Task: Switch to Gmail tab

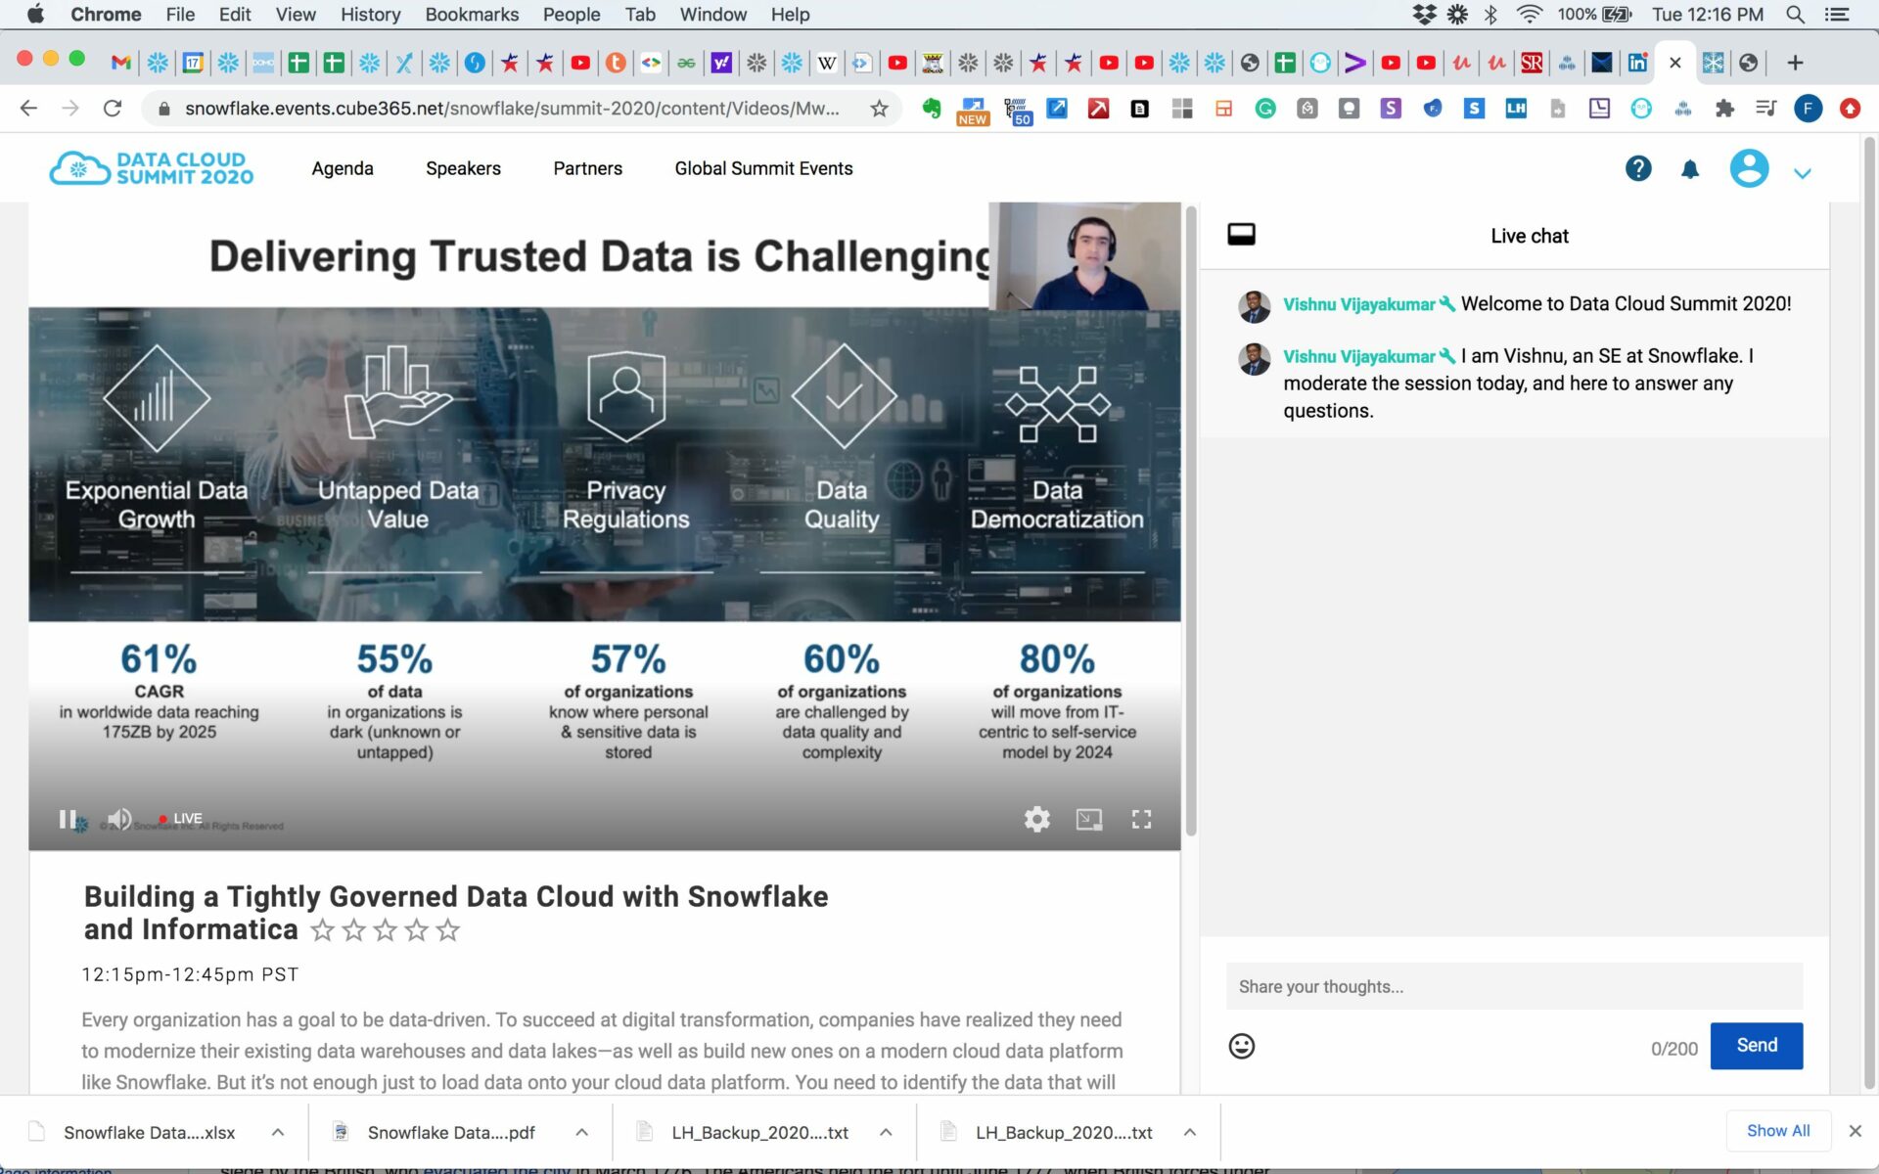Action: [121, 63]
